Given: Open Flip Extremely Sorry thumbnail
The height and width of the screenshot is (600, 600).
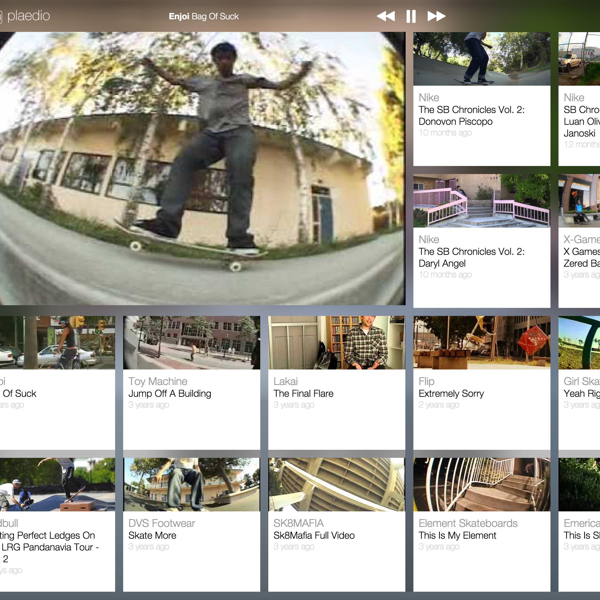Looking at the screenshot, I should click(x=481, y=342).
